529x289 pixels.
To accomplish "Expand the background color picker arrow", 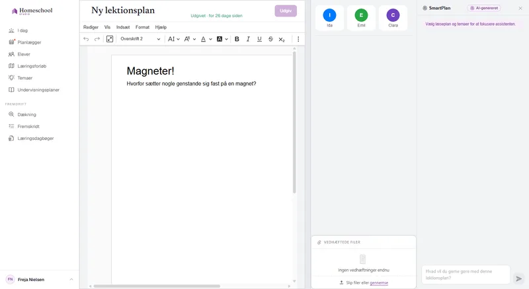I will 226,39.
